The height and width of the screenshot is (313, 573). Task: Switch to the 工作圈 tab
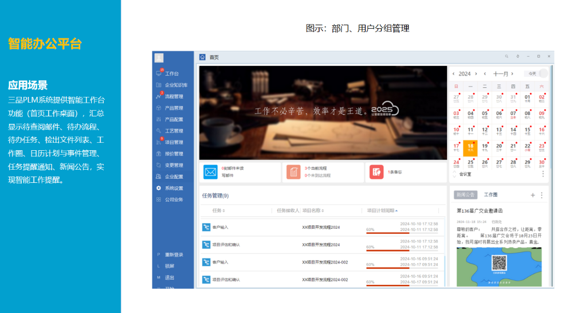491,195
